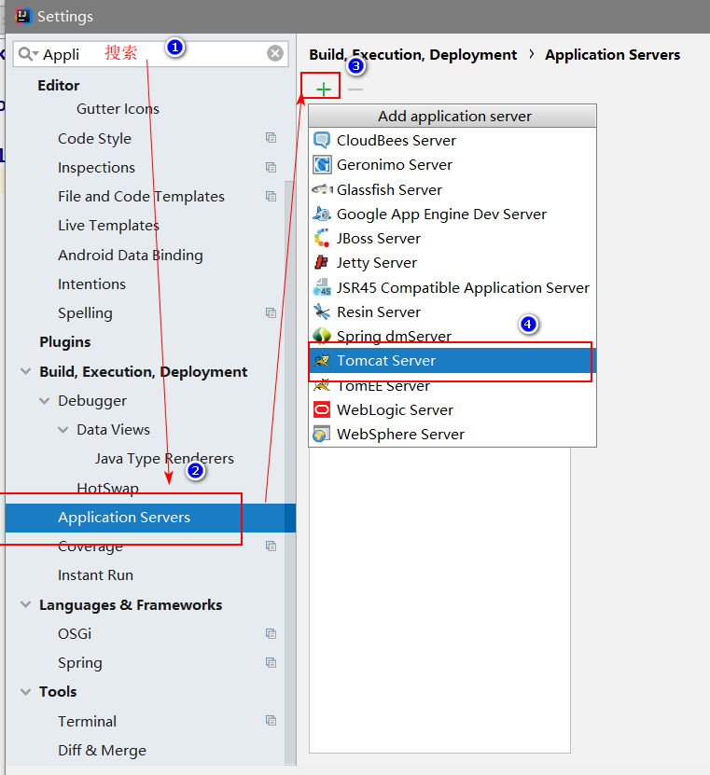Collapse Build, Execution, Deployment section
This screenshot has height=775, width=710.
point(26,371)
